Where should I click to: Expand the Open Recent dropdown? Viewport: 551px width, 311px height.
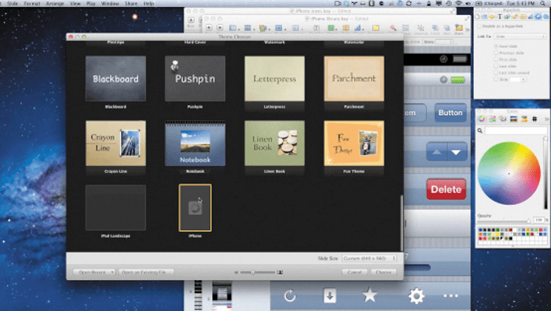(94, 272)
